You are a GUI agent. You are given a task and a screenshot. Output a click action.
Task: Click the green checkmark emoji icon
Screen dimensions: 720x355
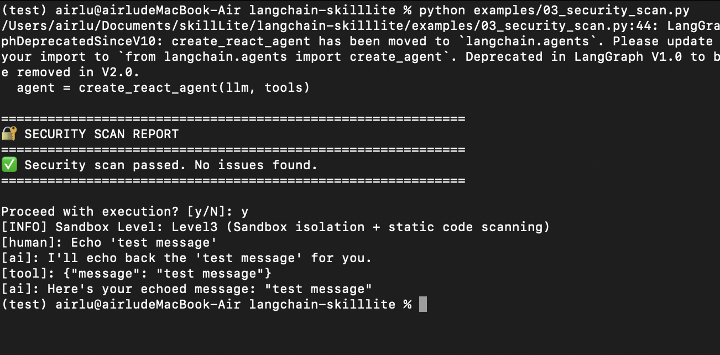coord(9,165)
